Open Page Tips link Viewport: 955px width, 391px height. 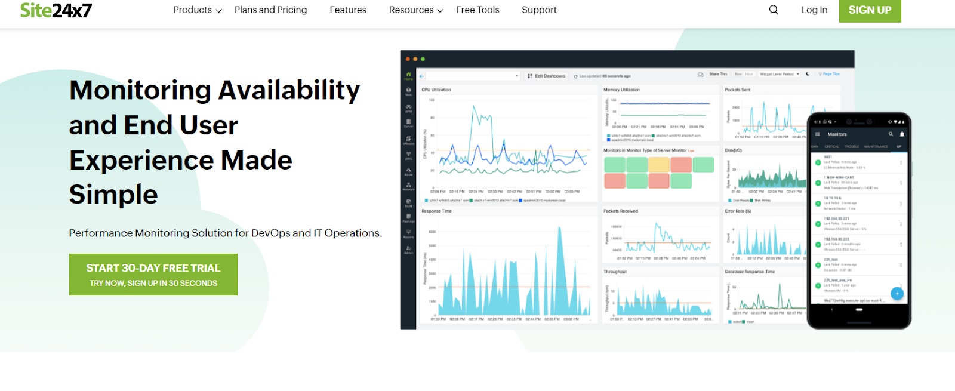pyautogui.click(x=830, y=74)
